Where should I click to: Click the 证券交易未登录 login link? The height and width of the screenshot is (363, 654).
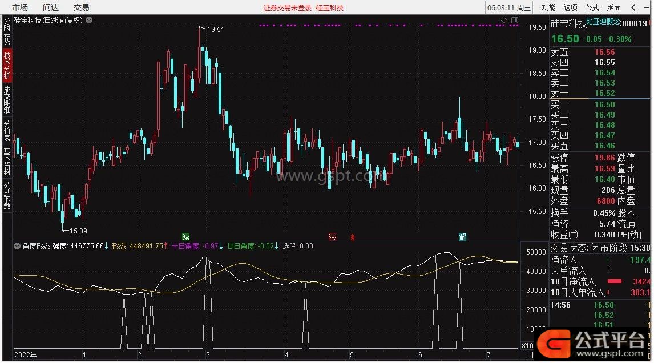[288, 8]
